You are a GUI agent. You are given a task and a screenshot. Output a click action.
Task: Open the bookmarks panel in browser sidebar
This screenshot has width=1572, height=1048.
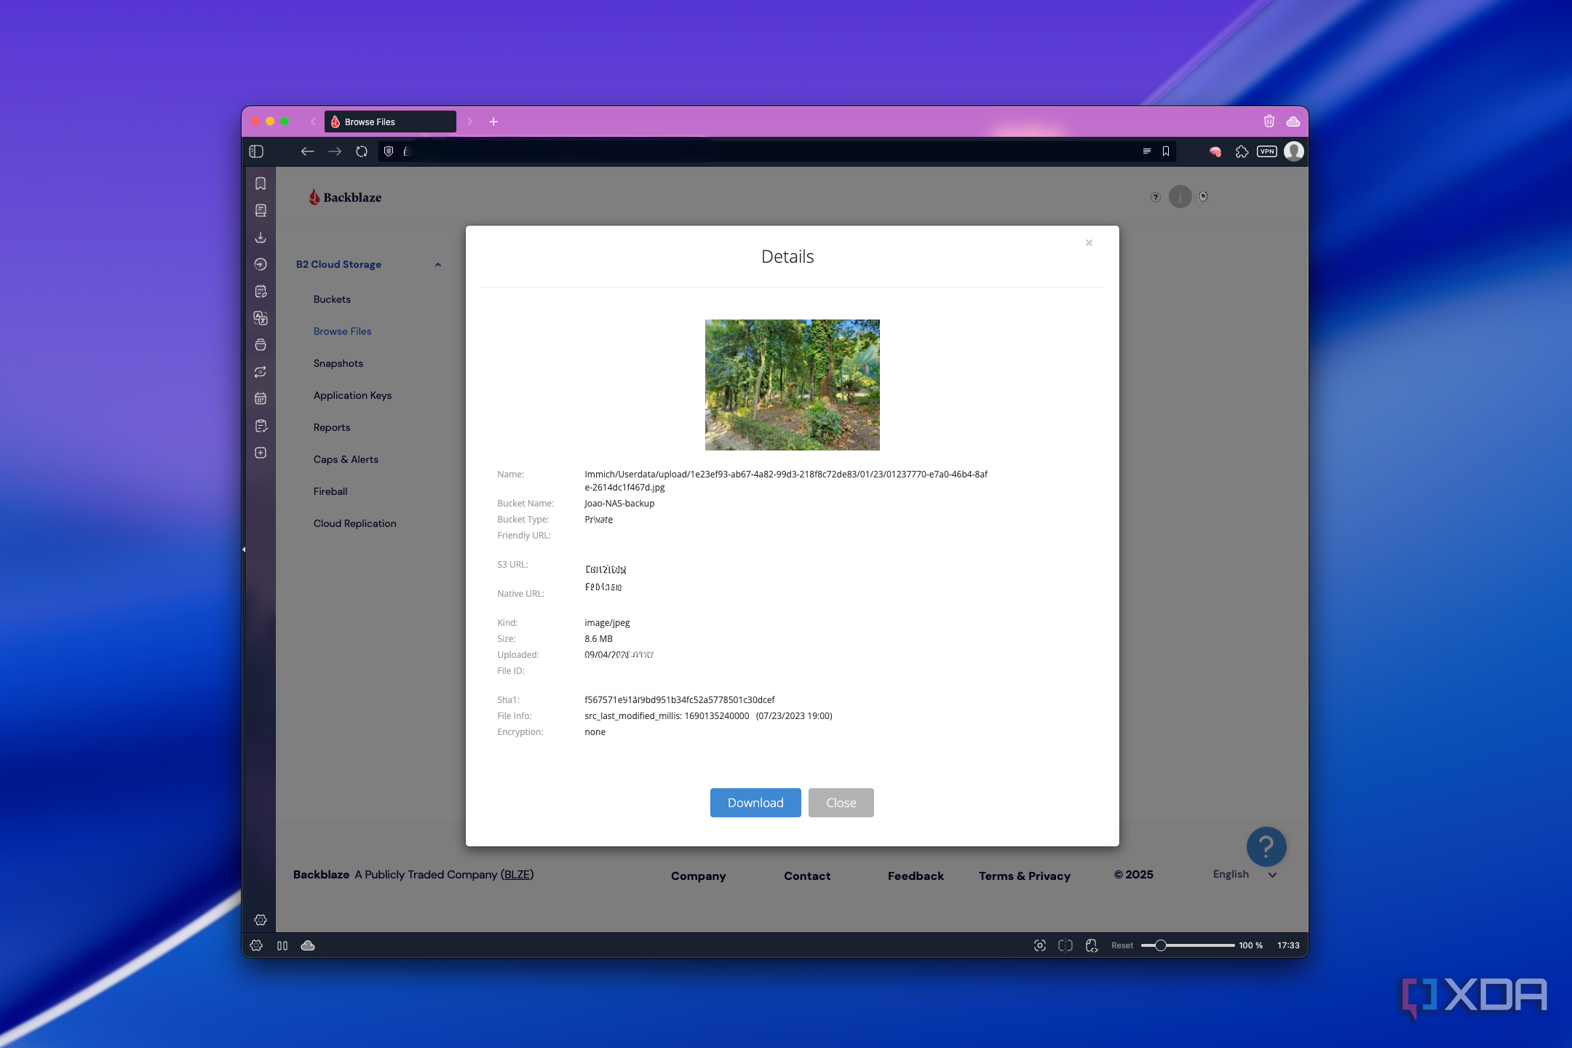coord(261,183)
